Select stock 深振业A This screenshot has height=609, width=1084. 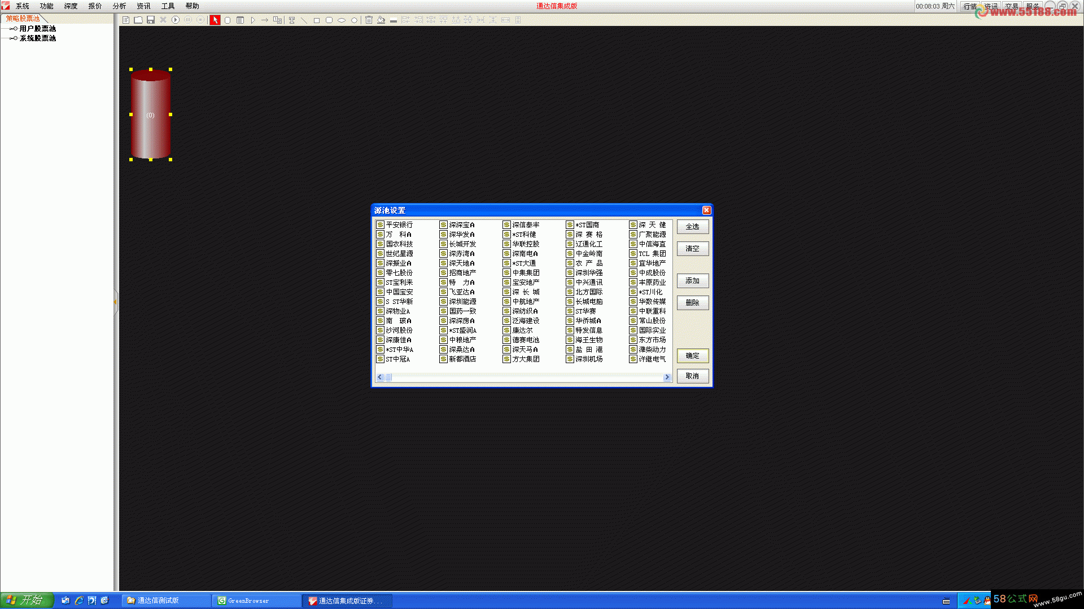coord(394,263)
